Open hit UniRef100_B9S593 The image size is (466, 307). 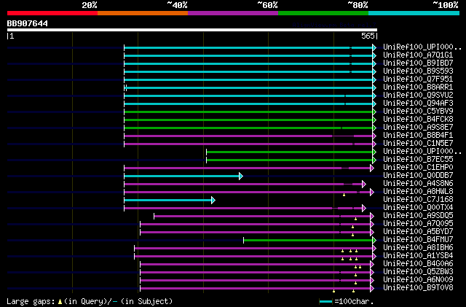[x=418, y=71]
